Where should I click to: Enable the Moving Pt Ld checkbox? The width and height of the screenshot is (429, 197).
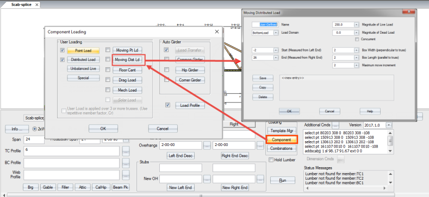click(x=108, y=50)
